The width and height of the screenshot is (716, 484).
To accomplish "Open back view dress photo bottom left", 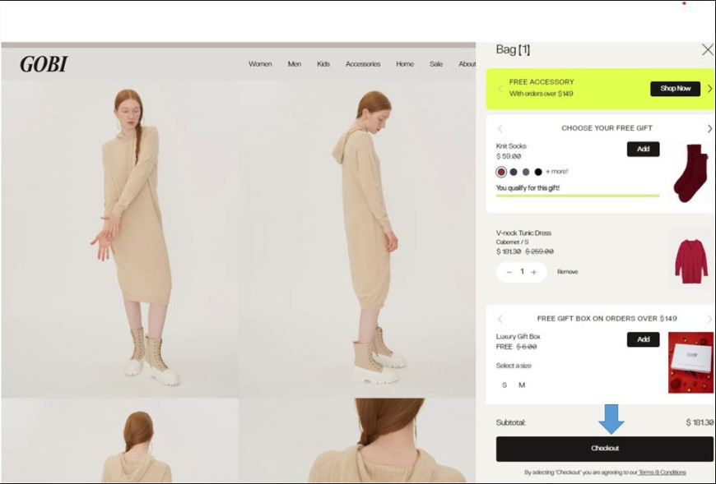I will point(119,440).
